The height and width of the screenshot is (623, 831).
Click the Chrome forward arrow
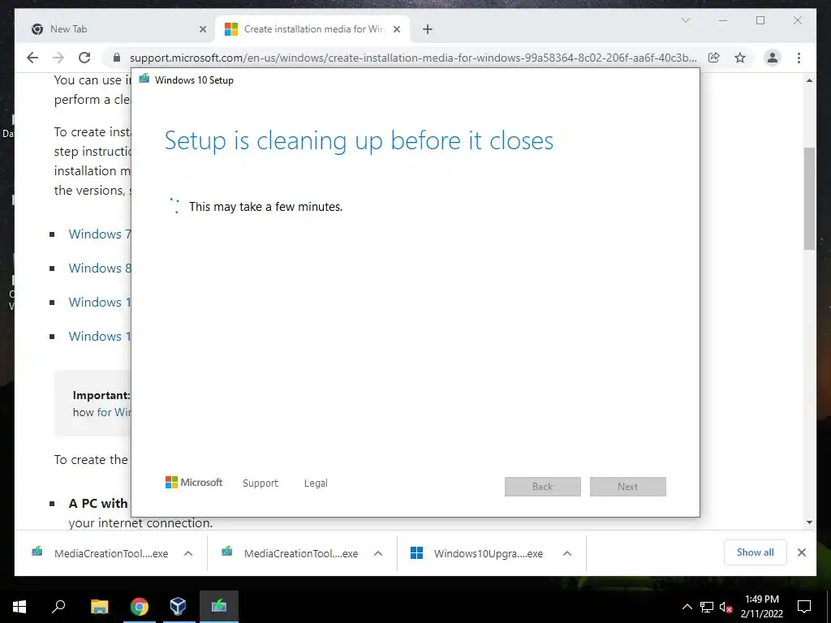click(58, 58)
